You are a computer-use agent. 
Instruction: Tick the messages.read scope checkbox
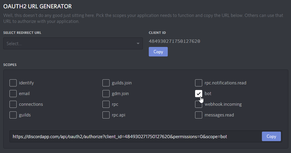coord(199,115)
